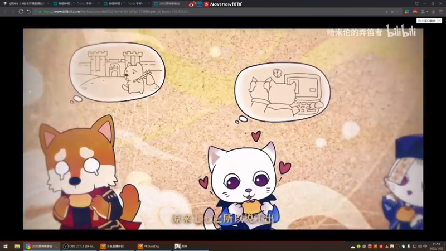The image size is (446, 251).
Task: Open the dropdown arrow beside the star icon
Action: (x=397, y=12)
